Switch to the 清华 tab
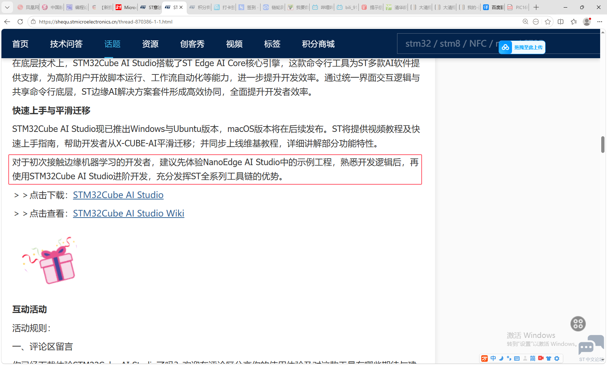Viewport: 607px width, 365px height. 396,7
